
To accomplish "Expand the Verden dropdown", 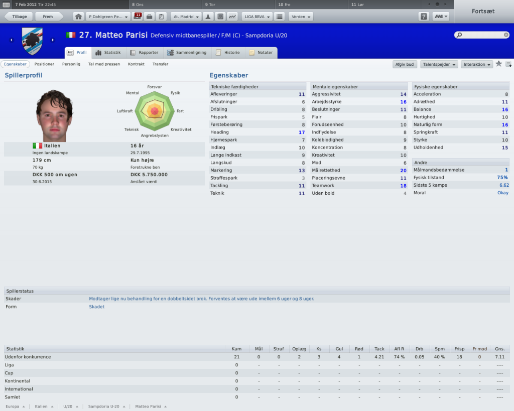I will (x=301, y=17).
